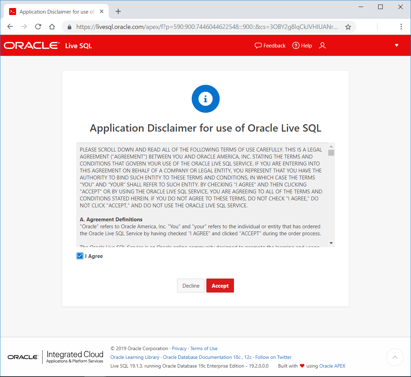Viewport: 411px width, 377px height.
Task: Expand the red header dropdown arrow
Action: [397, 45]
